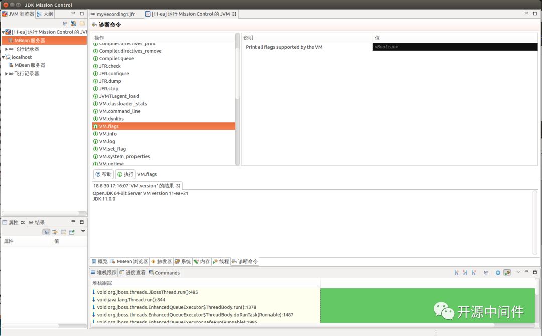
Task: Click the new connection icon in JVM browser
Action: pos(73,24)
